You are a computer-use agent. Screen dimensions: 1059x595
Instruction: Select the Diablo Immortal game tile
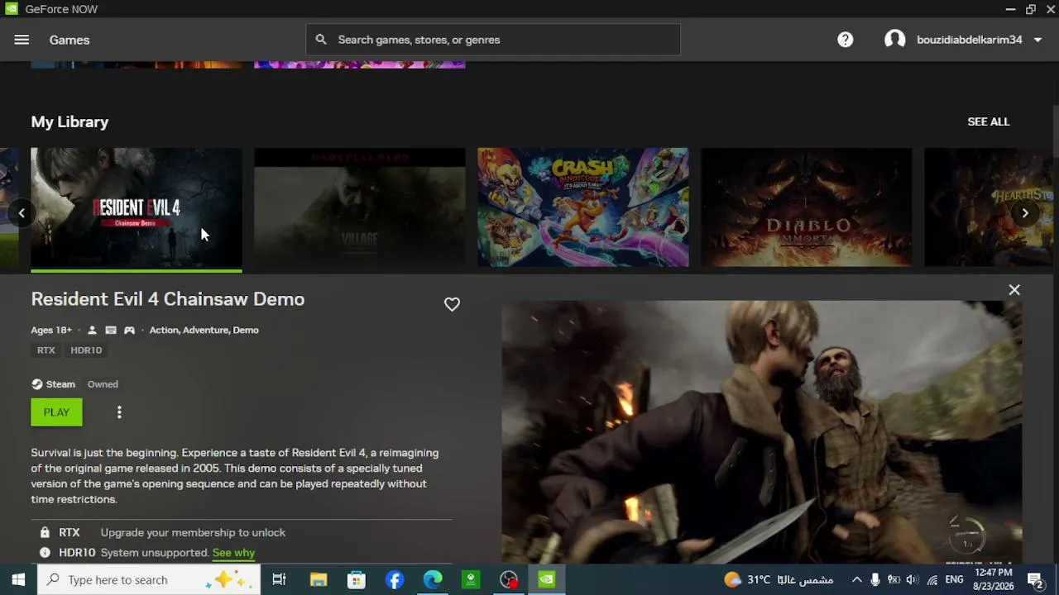point(807,207)
